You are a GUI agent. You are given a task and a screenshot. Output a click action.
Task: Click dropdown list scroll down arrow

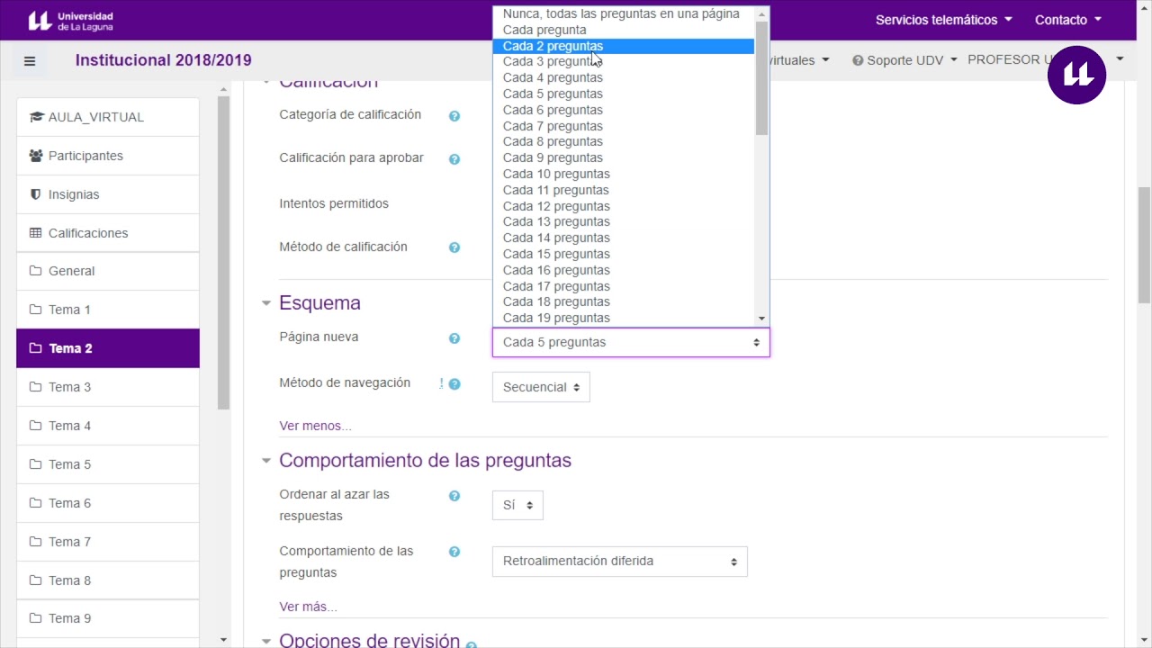[761, 319]
